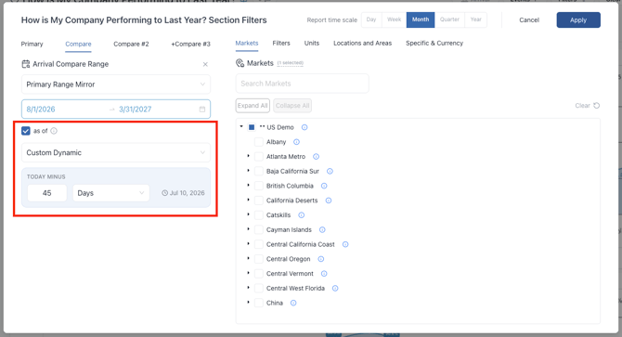Uncheck the as of checkbox

coord(26,131)
